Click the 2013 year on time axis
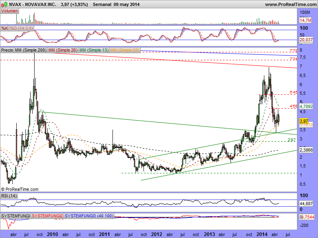The height and width of the screenshot is (238, 318). (209, 234)
